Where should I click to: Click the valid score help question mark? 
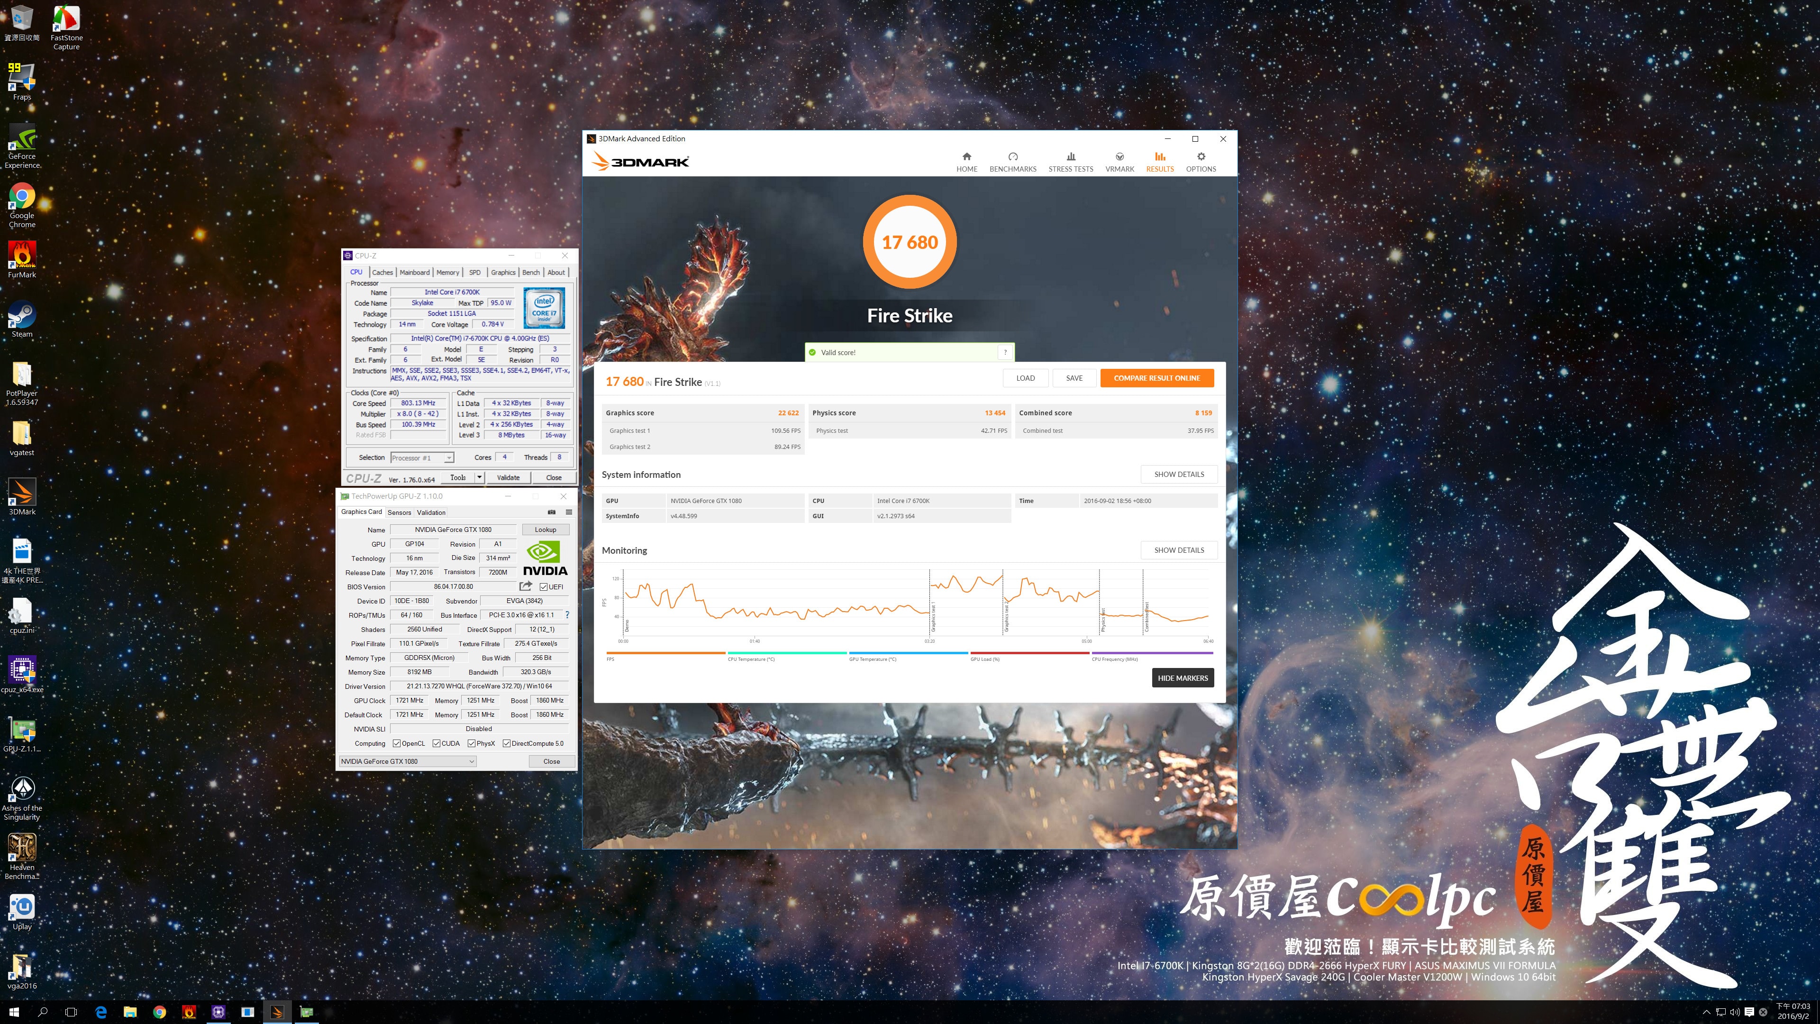coord(1005,352)
